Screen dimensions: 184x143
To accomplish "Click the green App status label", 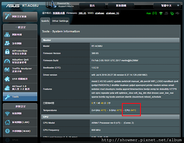I will click(x=148, y=13).
